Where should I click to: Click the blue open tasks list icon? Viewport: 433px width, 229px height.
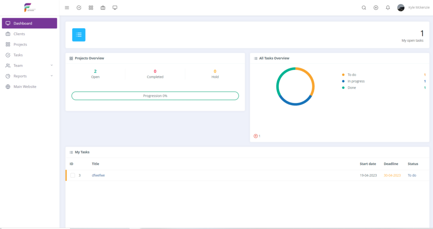(x=79, y=35)
